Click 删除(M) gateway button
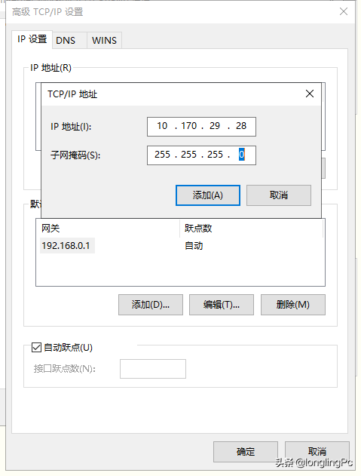This screenshot has width=361, height=476. pyautogui.click(x=293, y=305)
